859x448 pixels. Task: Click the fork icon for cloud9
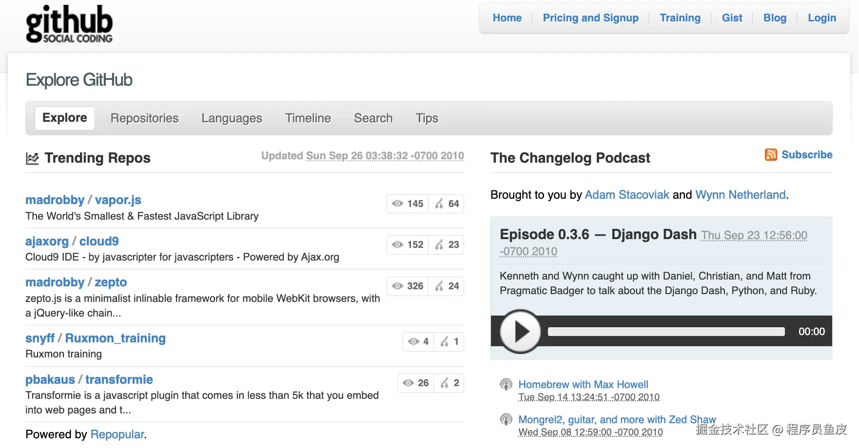[x=439, y=245]
